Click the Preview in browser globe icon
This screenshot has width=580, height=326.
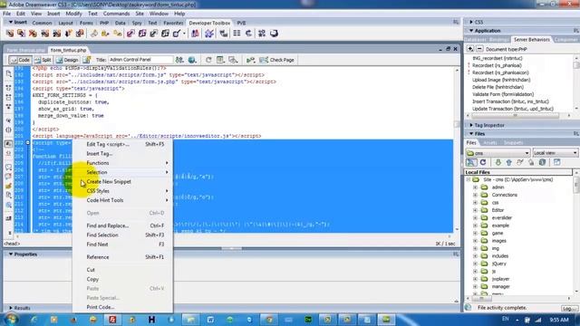[192, 60]
